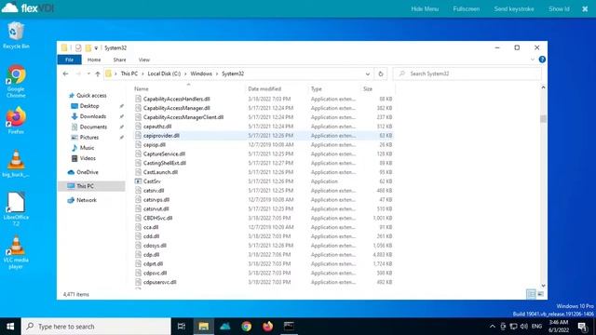
Task: Click network tray icon
Action: tap(513, 327)
